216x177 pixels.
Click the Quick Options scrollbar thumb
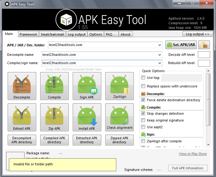pos(208,100)
